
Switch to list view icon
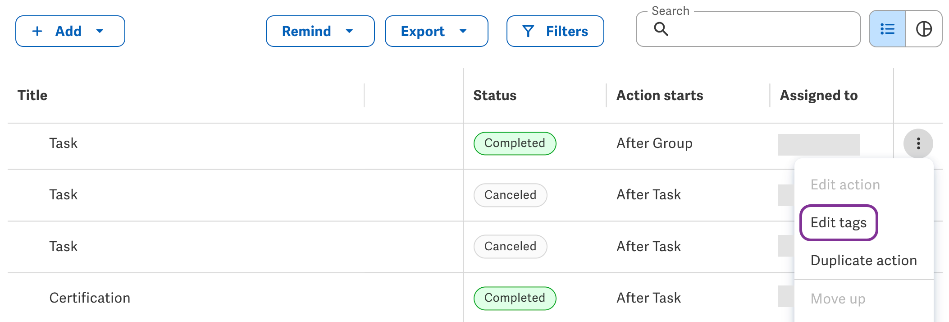point(887,29)
